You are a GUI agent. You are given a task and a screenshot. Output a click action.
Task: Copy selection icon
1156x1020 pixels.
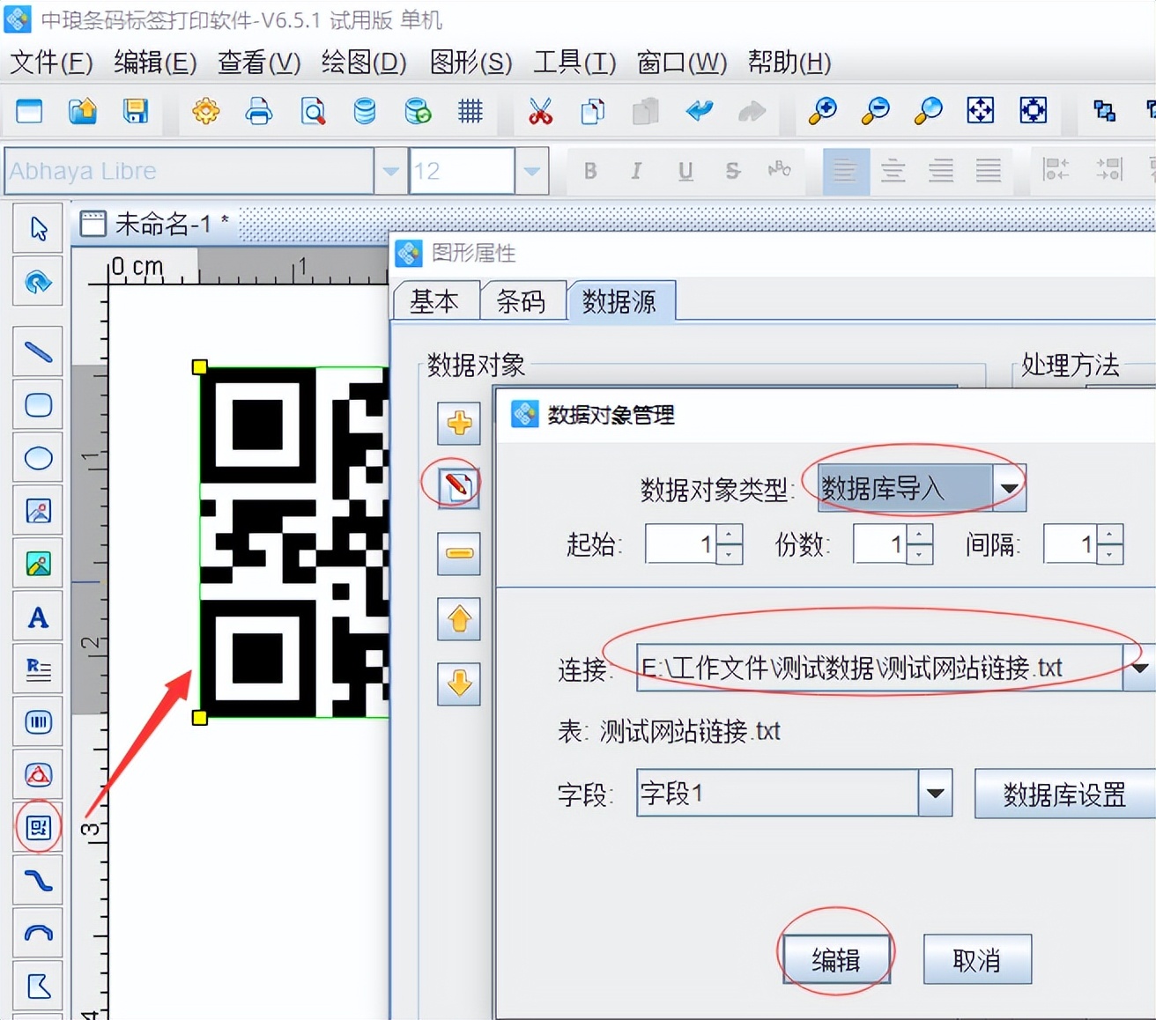(x=593, y=111)
